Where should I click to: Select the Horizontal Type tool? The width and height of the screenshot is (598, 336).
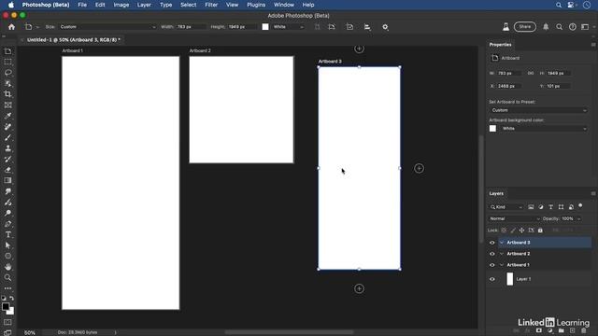pyautogui.click(x=7, y=234)
